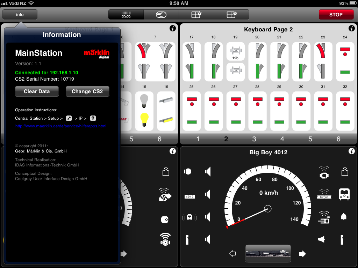Image resolution: width=358 pixels, height=268 pixels.
Task: Switch off the accessory 16 lamp
Action: [166, 100]
